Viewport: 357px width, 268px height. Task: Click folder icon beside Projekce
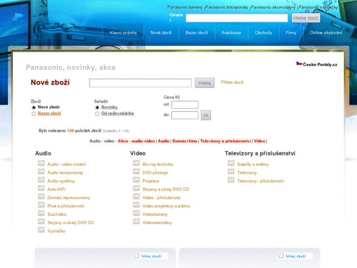pyautogui.click(x=136, y=179)
